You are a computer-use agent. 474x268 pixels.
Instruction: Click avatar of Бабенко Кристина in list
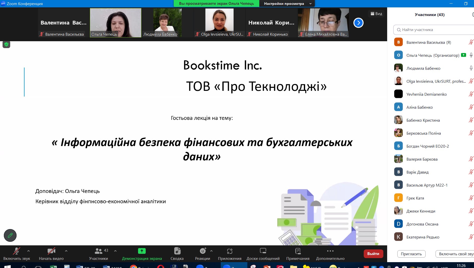(398, 120)
